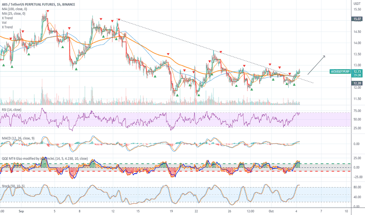Select the MACD (12, 26, close, 9) label

18,138
